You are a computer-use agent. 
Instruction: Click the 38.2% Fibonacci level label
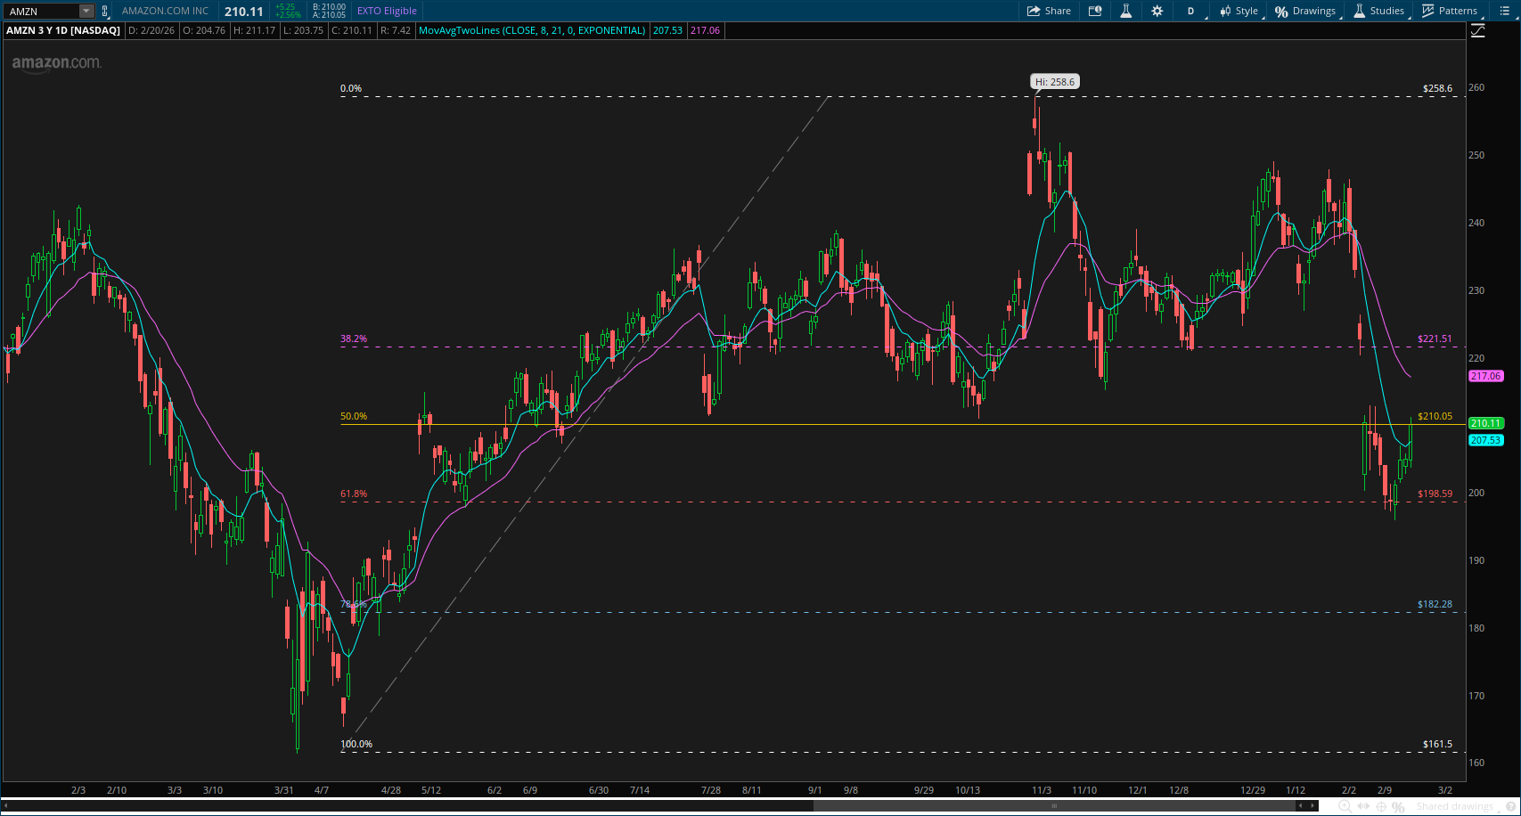click(x=354, y=339)
